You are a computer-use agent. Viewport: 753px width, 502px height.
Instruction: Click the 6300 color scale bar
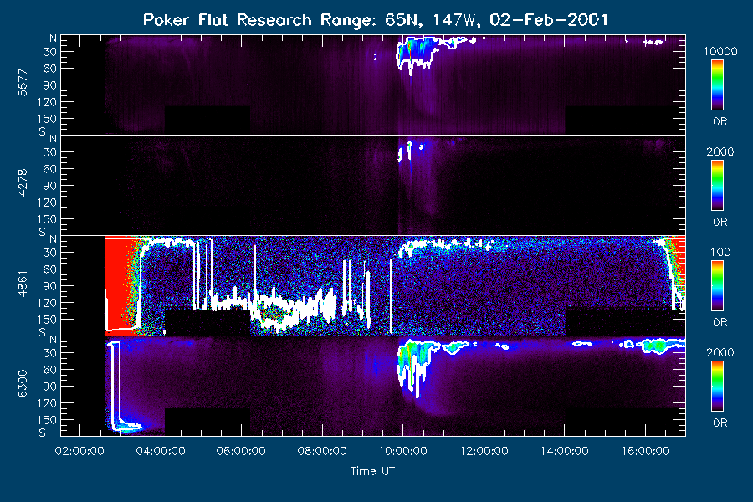718,387
